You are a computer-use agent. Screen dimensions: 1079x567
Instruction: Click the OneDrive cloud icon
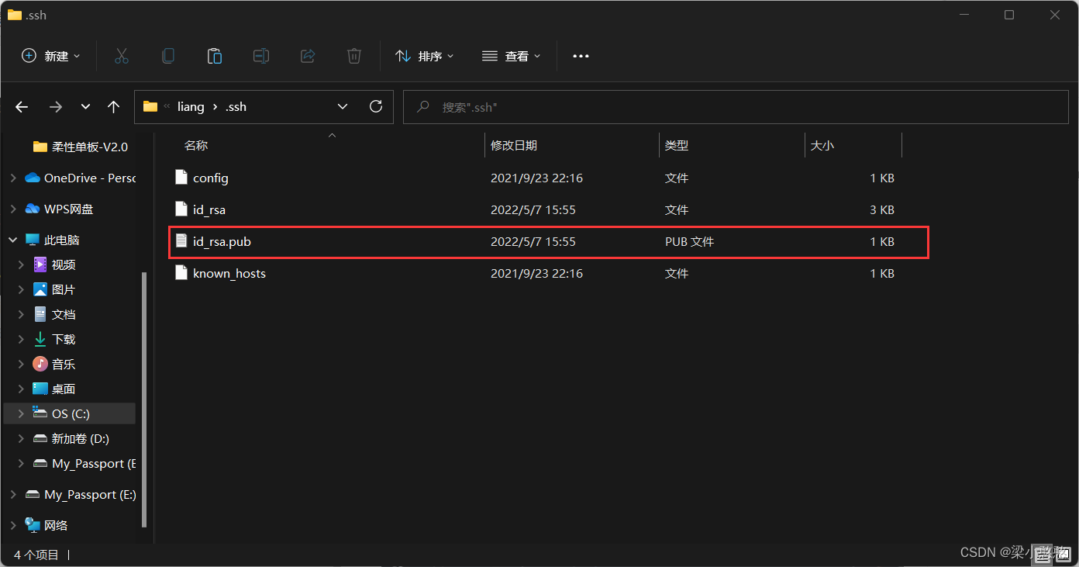[33, 178]
